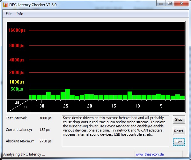Click the yellow 1000µs threshold line

point(107,82)
